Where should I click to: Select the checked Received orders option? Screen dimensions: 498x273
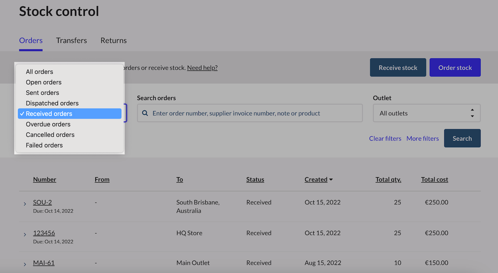point(70,114)
